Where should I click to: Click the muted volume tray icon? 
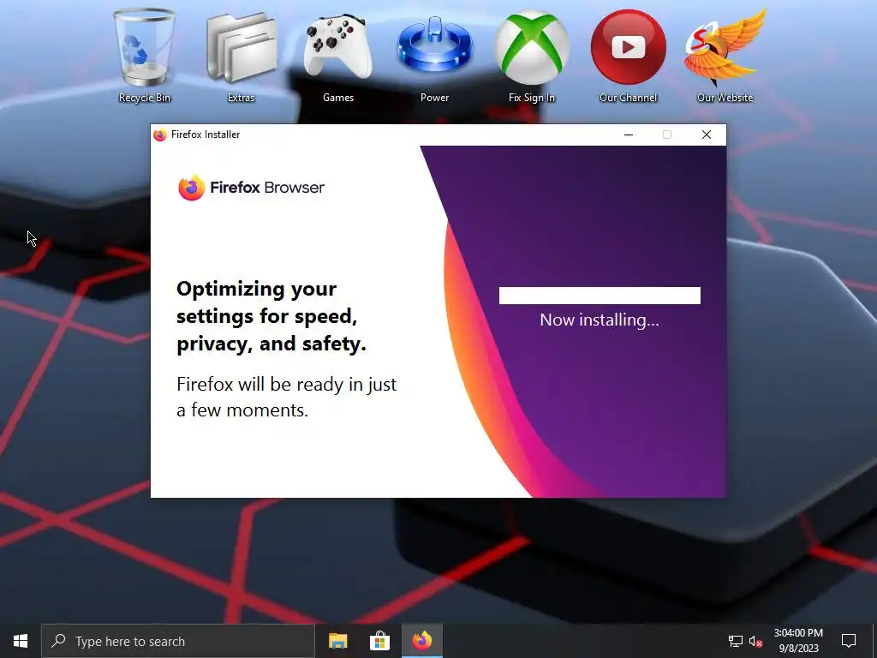[755, 641]
